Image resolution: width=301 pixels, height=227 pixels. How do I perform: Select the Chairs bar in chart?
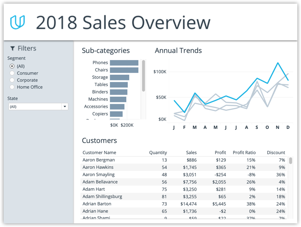124,70
